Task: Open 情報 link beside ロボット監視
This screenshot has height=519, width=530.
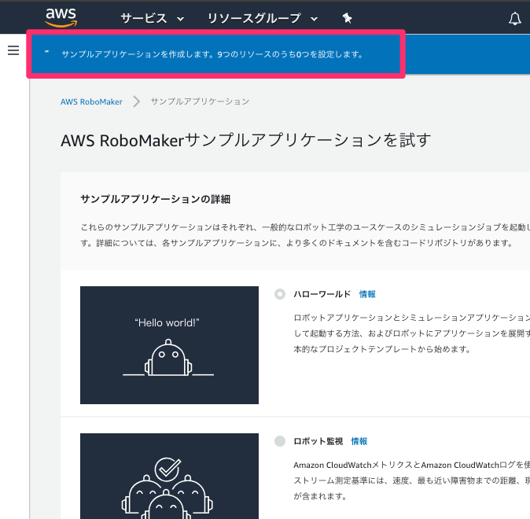Action: point(359,441)
